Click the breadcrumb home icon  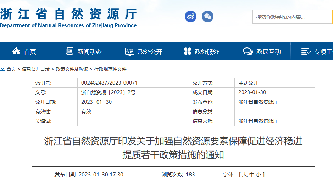point(2,69)
